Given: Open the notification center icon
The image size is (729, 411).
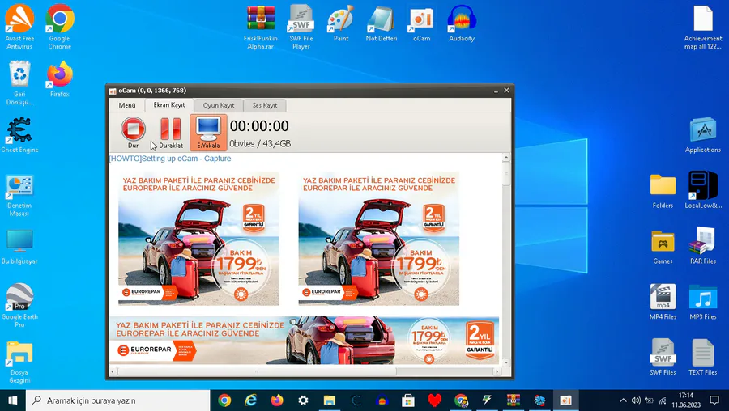Looking at the screenshot, I should click(714, 400).
